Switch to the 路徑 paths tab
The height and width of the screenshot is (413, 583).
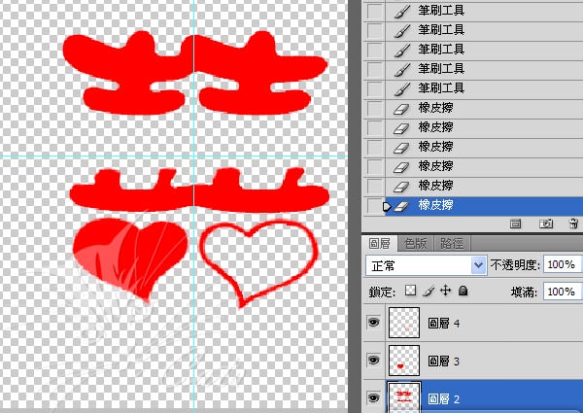[452, 243]
